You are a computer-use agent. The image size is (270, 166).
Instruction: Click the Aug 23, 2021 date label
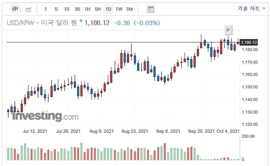135,131
